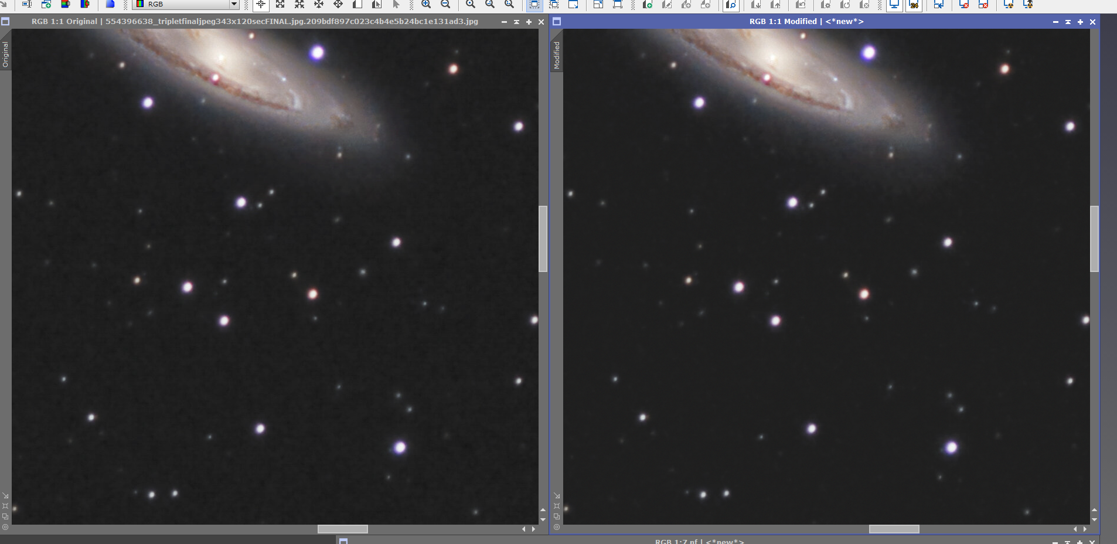Image resolution: width=1117 pixels, height=544 pixels.
Task: Click the diagonal arrow icon in Modified window's lower-left
Action: 557,495
